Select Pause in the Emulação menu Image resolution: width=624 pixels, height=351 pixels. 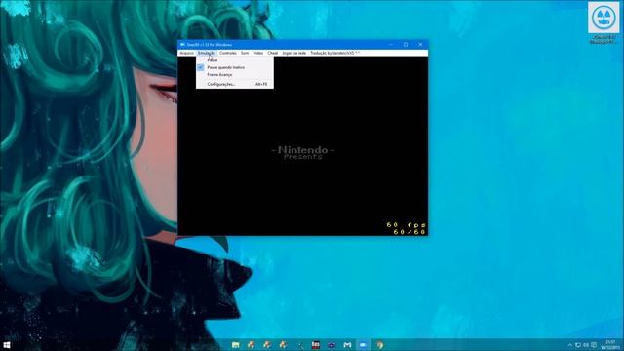tap(235, 60)
